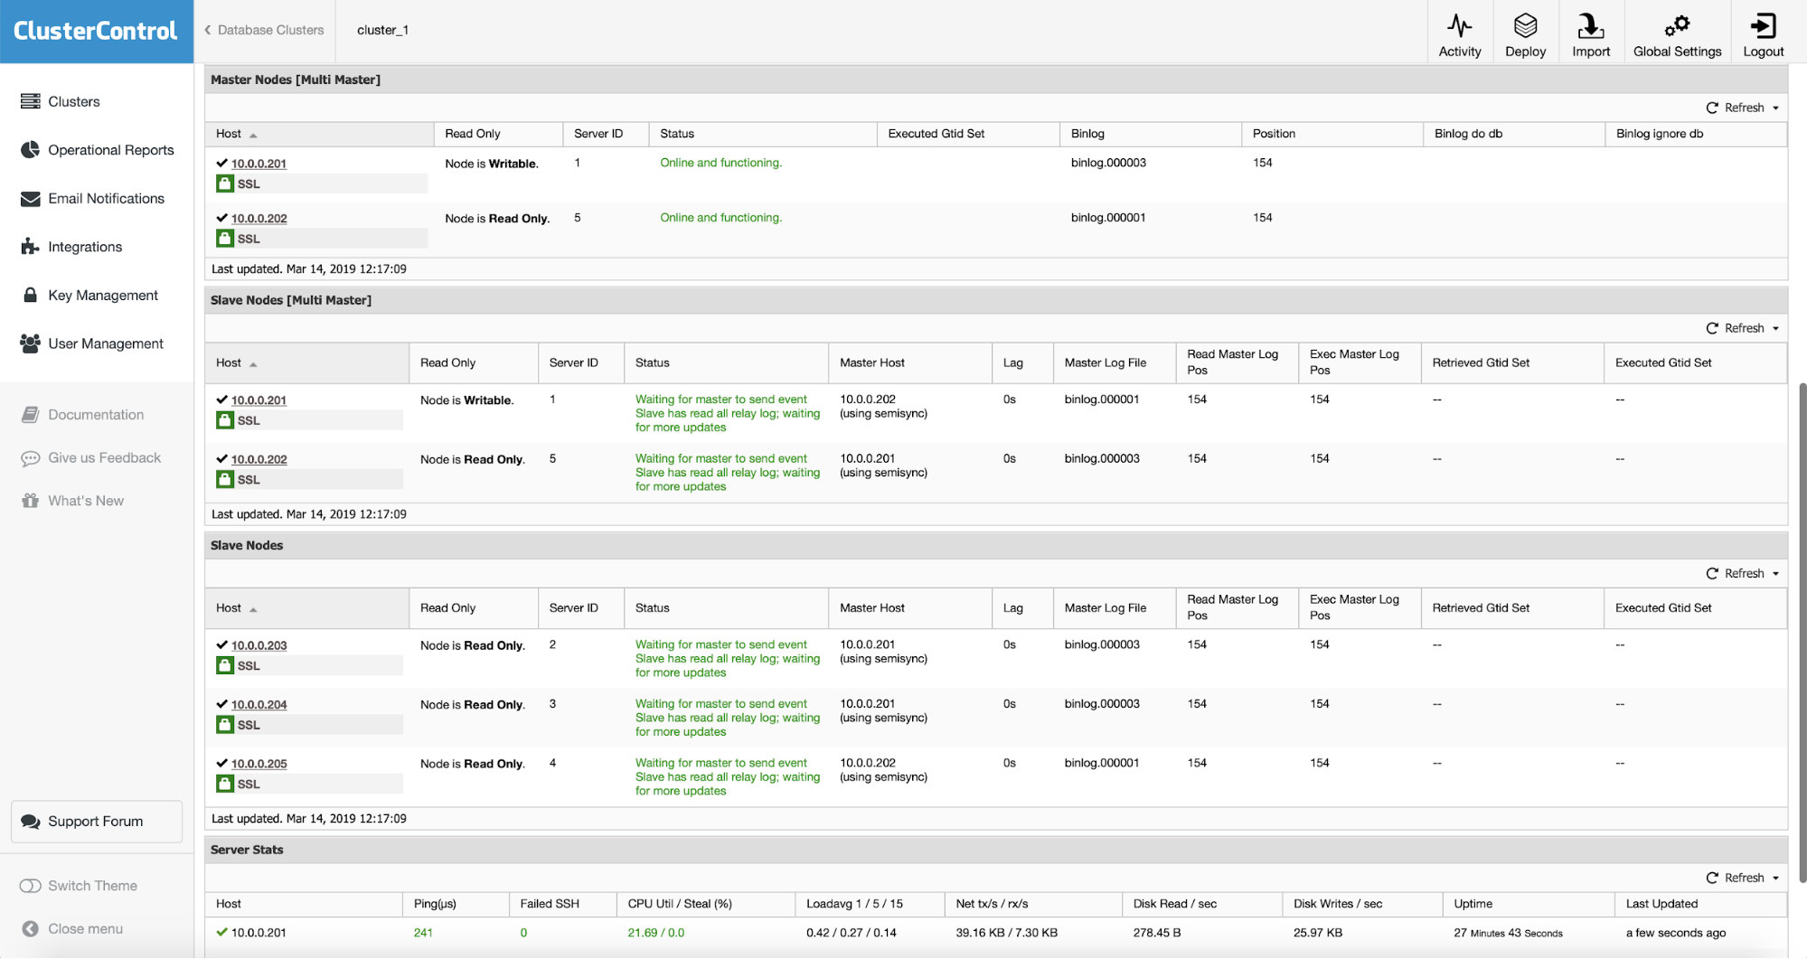Open Integrations menu item
This screenshot has width=1807, height=959.
[x=85, y=247]
